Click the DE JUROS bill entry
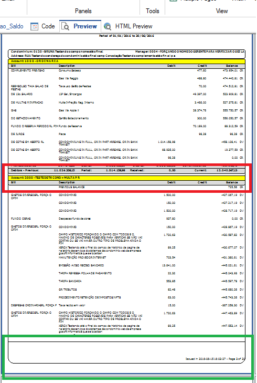Viewport: 257px width, 383px height. tap(17, 134)
